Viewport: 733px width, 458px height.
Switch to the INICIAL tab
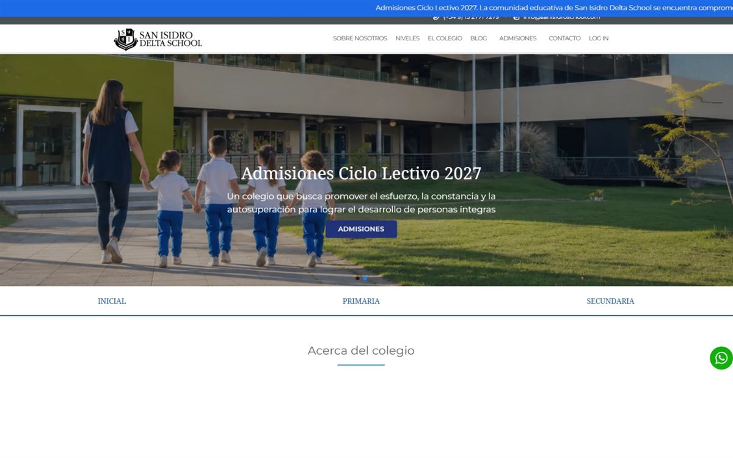(112, 301)
